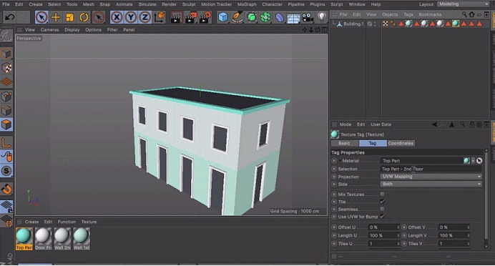
Task: Toggle the Z axis lock
Action: [144, 17]
